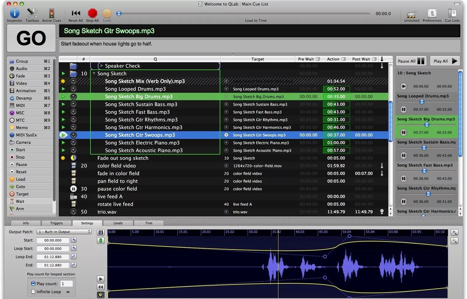The image size is (467, 299).
Task: Add a MIDI cue from toolbox
Action: [30, 105]
